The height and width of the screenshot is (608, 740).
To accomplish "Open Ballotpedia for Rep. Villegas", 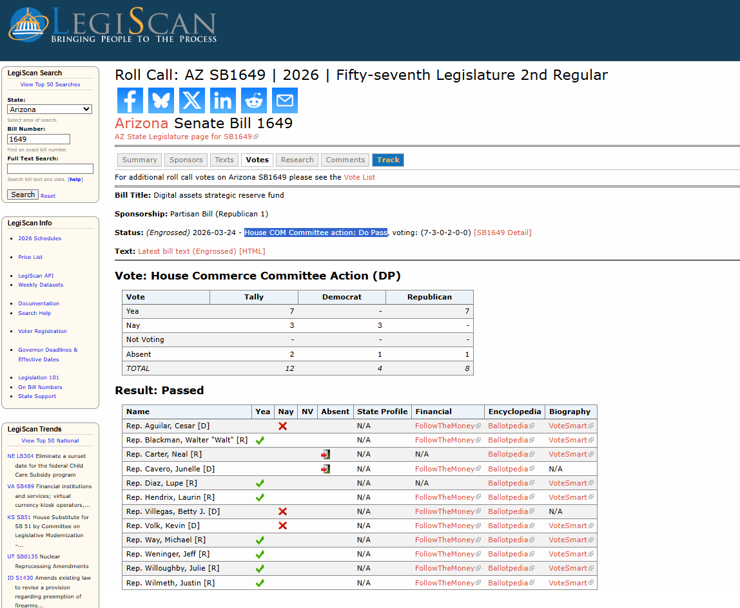I will point(511,511).
